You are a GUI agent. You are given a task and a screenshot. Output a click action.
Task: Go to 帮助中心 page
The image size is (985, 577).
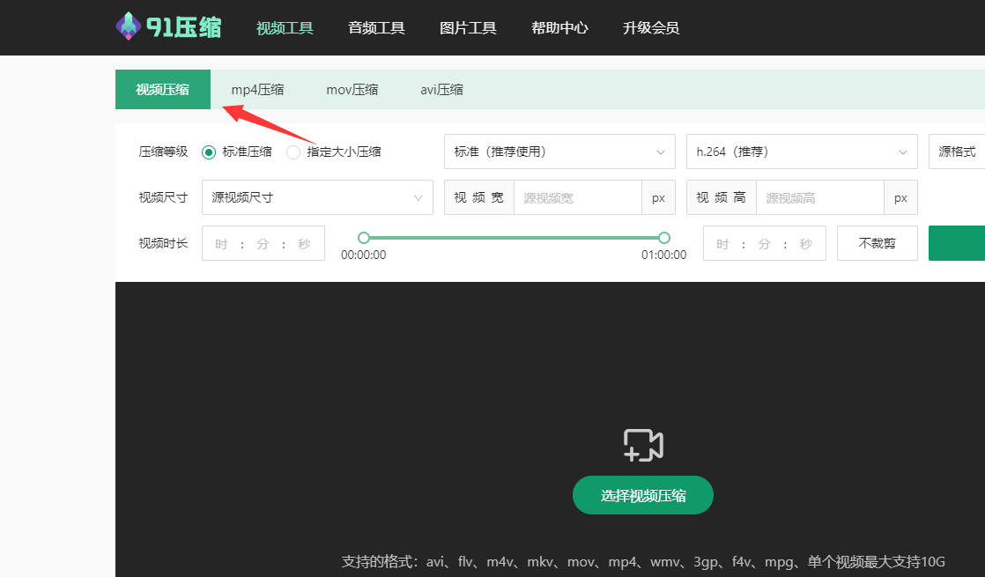tap(559, 27)
